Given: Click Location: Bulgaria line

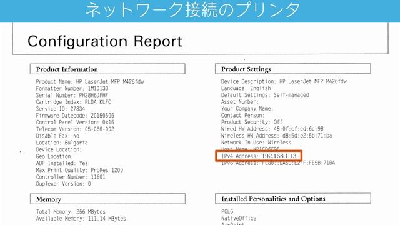Looking at the screenshot, I should [x=62, y=142].
